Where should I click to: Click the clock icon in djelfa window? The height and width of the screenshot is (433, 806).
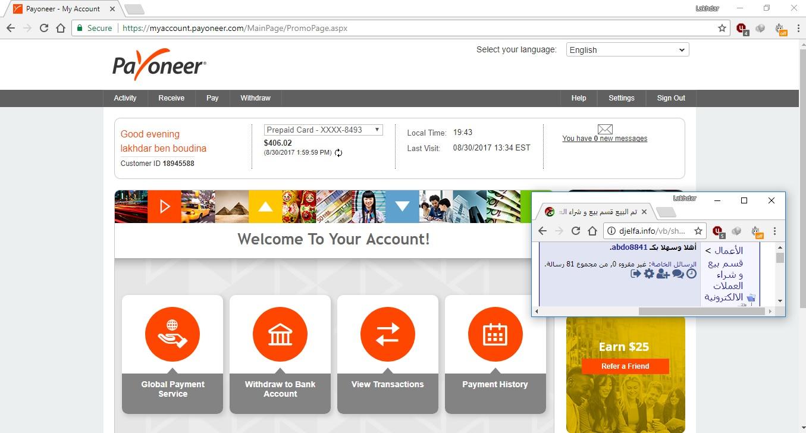(x=691, y=274)
